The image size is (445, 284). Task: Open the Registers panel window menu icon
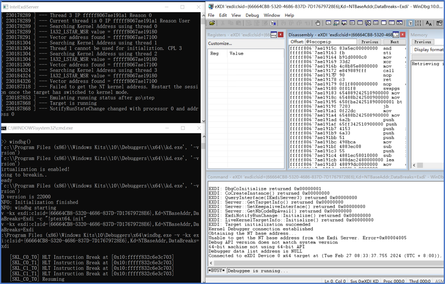274,35
